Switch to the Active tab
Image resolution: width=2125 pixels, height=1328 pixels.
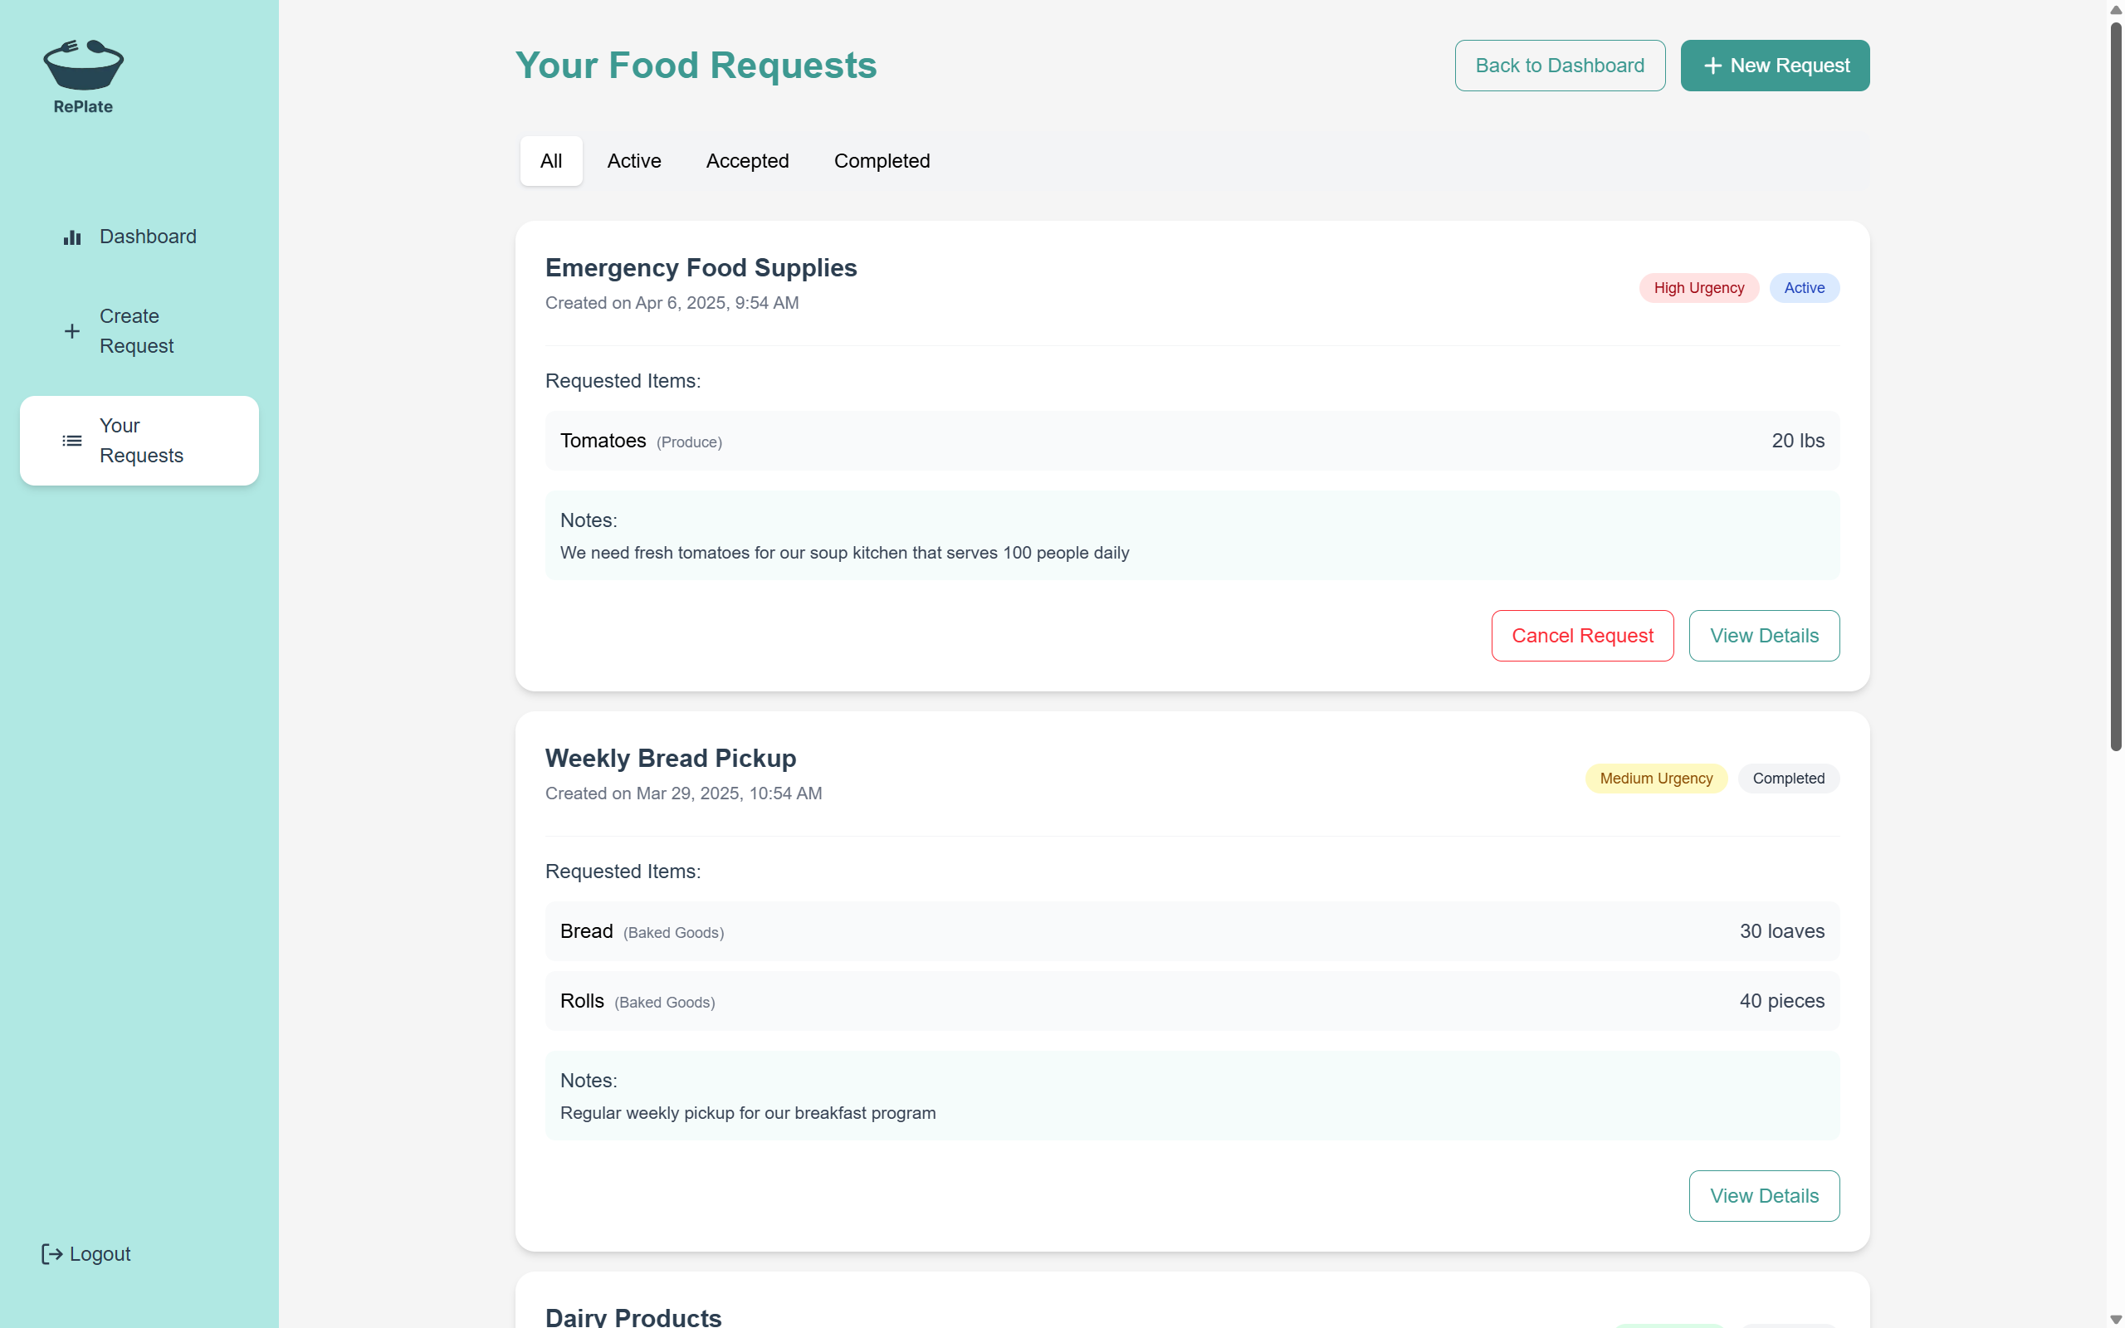tap(634, 161)
